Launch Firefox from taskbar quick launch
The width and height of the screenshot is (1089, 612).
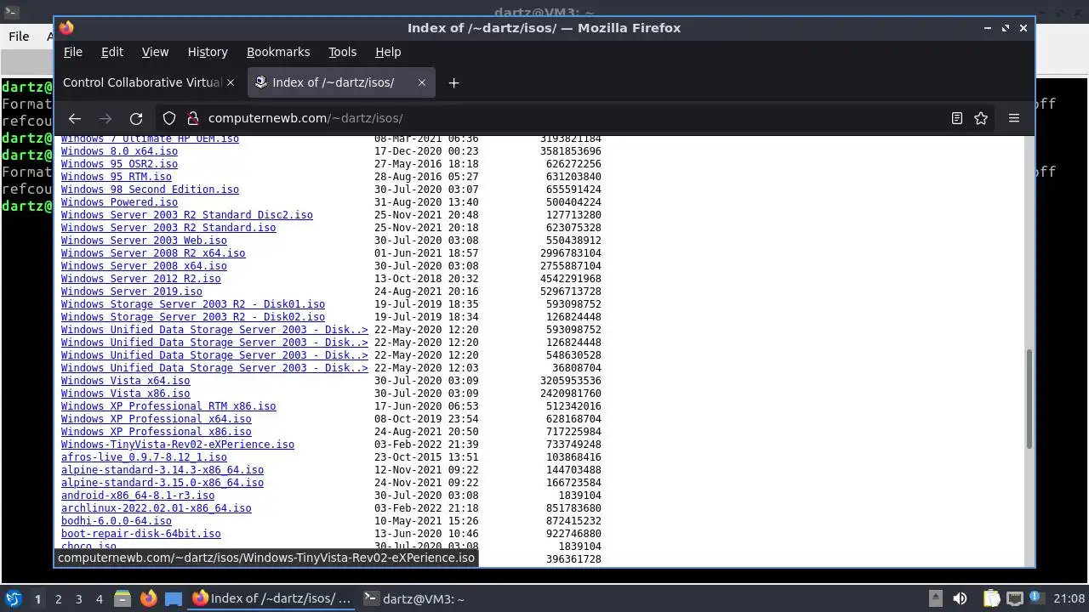coord(148,598)
